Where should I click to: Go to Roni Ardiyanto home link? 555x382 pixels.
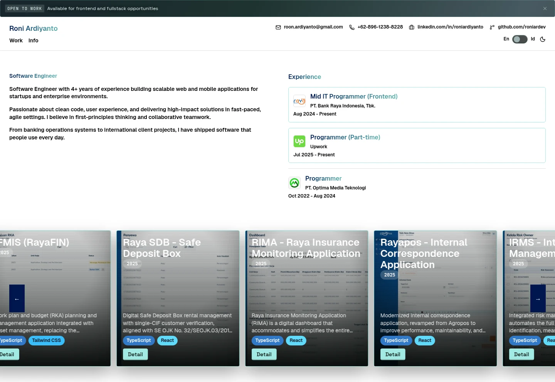34,28
